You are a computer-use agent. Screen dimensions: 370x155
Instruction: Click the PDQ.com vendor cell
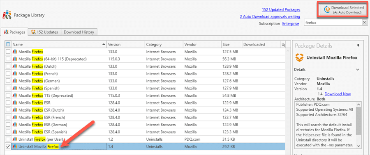(192, 139)
